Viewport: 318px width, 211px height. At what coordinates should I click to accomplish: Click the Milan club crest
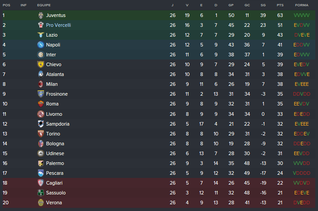[x=41, y=84]
